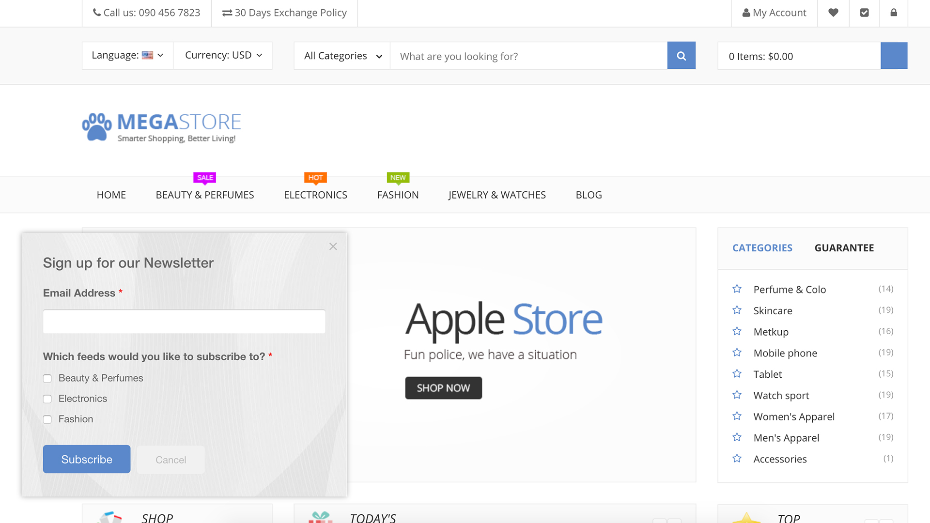The height and width of the screenshot is (523, 930).
Task: Open the Watch sport category
Action: coord(781,396)
